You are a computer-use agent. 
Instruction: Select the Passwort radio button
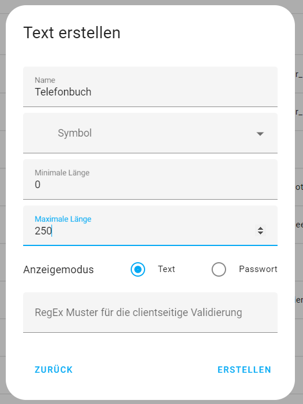tap(219, 270)
